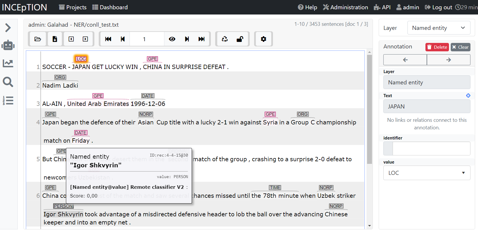Viewport: 478px width, 232px height.
Task: Go to previous document icon
Action: (x=71, y=39)
